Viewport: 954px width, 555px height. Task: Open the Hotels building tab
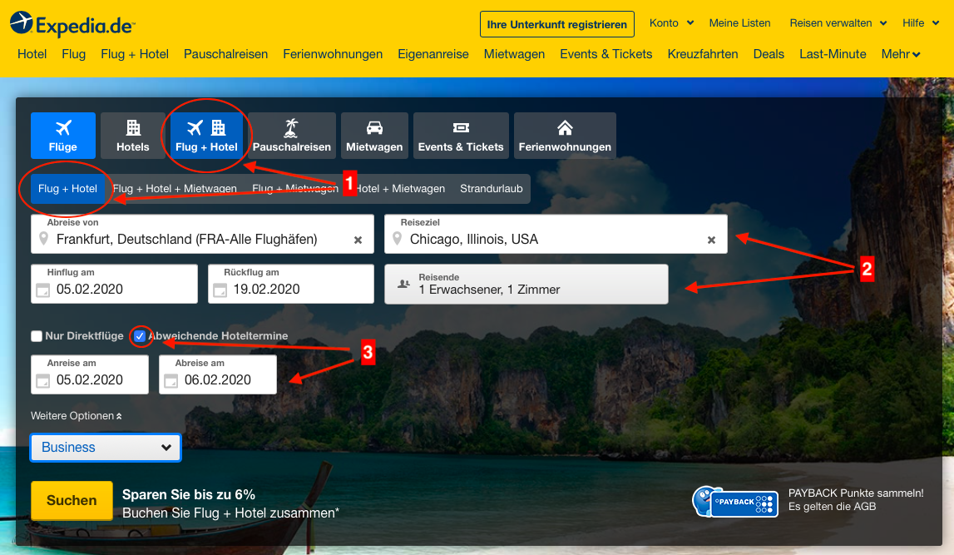coord(133,136)
